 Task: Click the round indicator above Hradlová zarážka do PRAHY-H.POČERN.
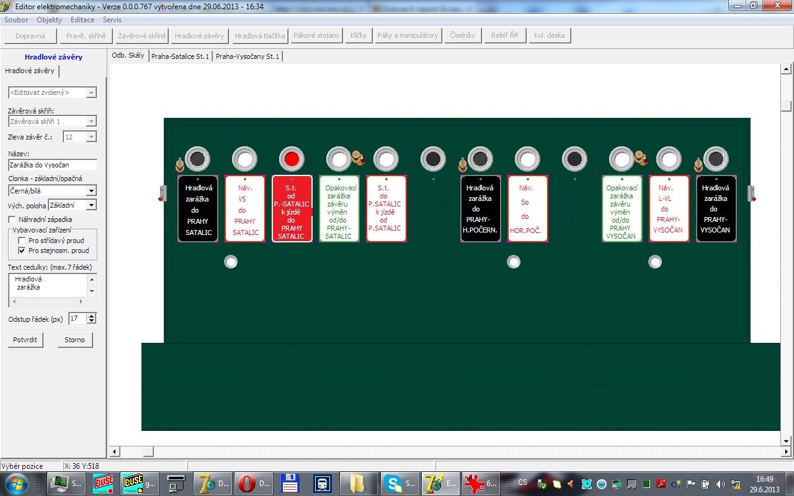coord(480,159)
